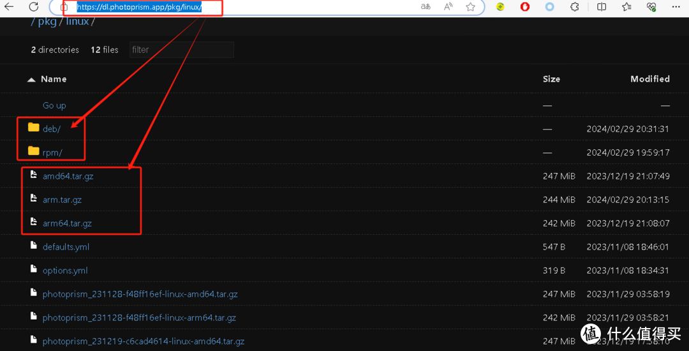Download photoprism_231128-f48ff16ef-linux-arm64.tar.gz
This screenshot has width=689, height=351.
pyautogui.click(x=139, y=318)
